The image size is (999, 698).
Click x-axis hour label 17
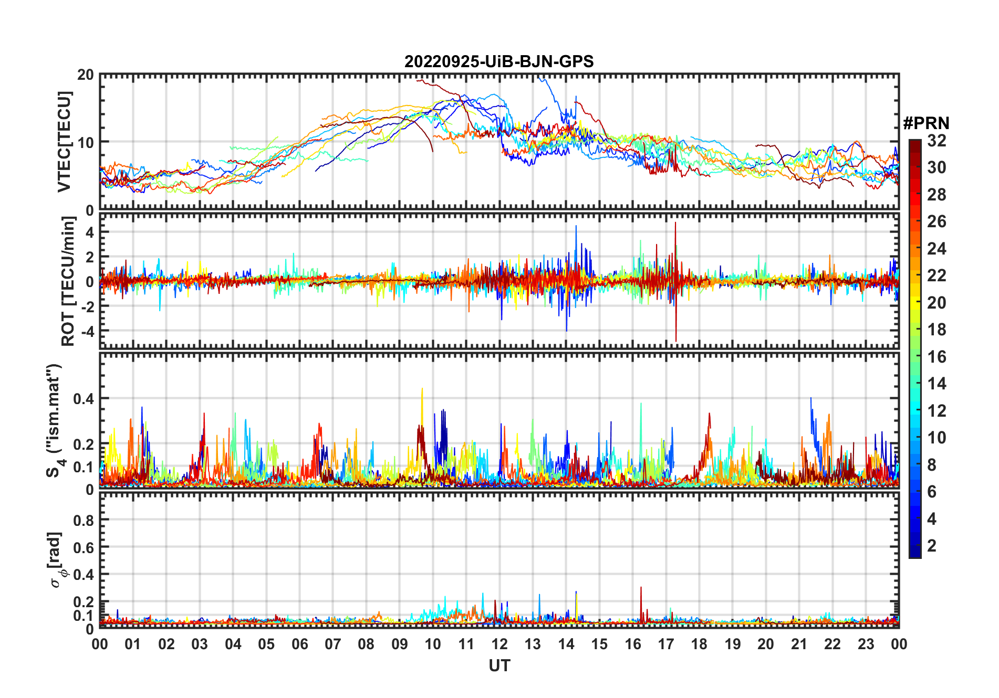[666, 644]
